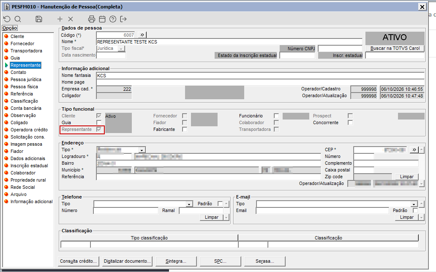
Task: Open help with the question mark icon
Action: [113, 19]
